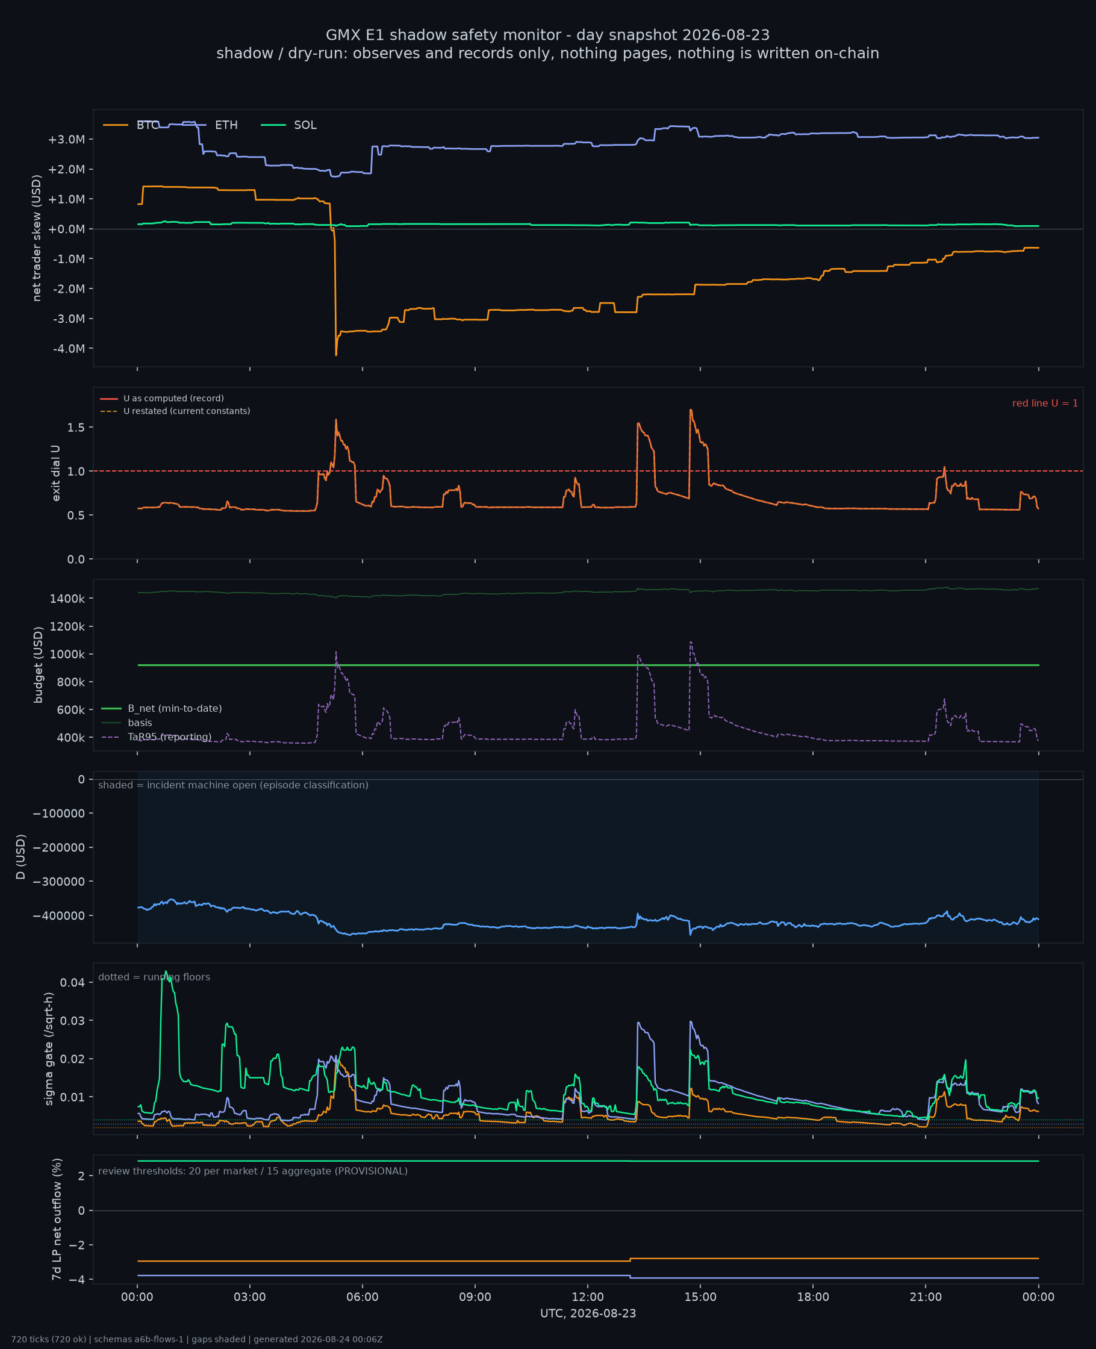Viewport: 1096px width, 1349px height.
Task: Click the '+3.0M' skew tick label
Action: 66,140
